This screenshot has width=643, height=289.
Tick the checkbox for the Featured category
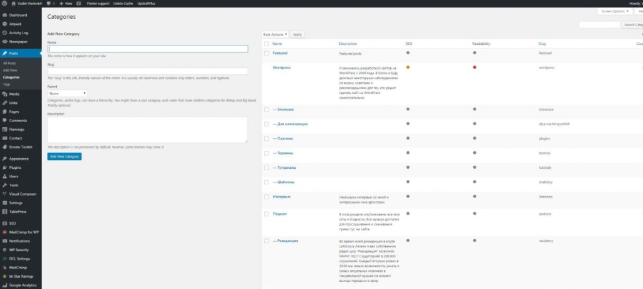(267, 54)
